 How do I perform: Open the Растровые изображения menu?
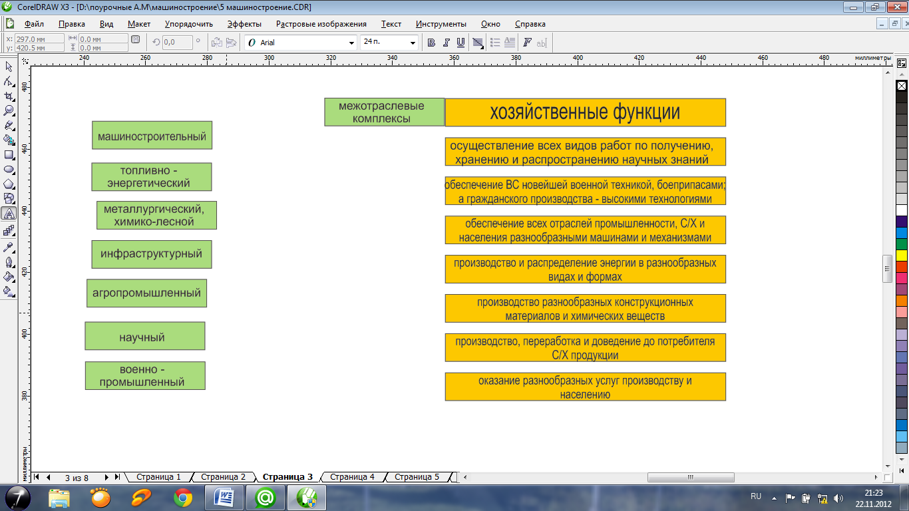click(321, 24)
